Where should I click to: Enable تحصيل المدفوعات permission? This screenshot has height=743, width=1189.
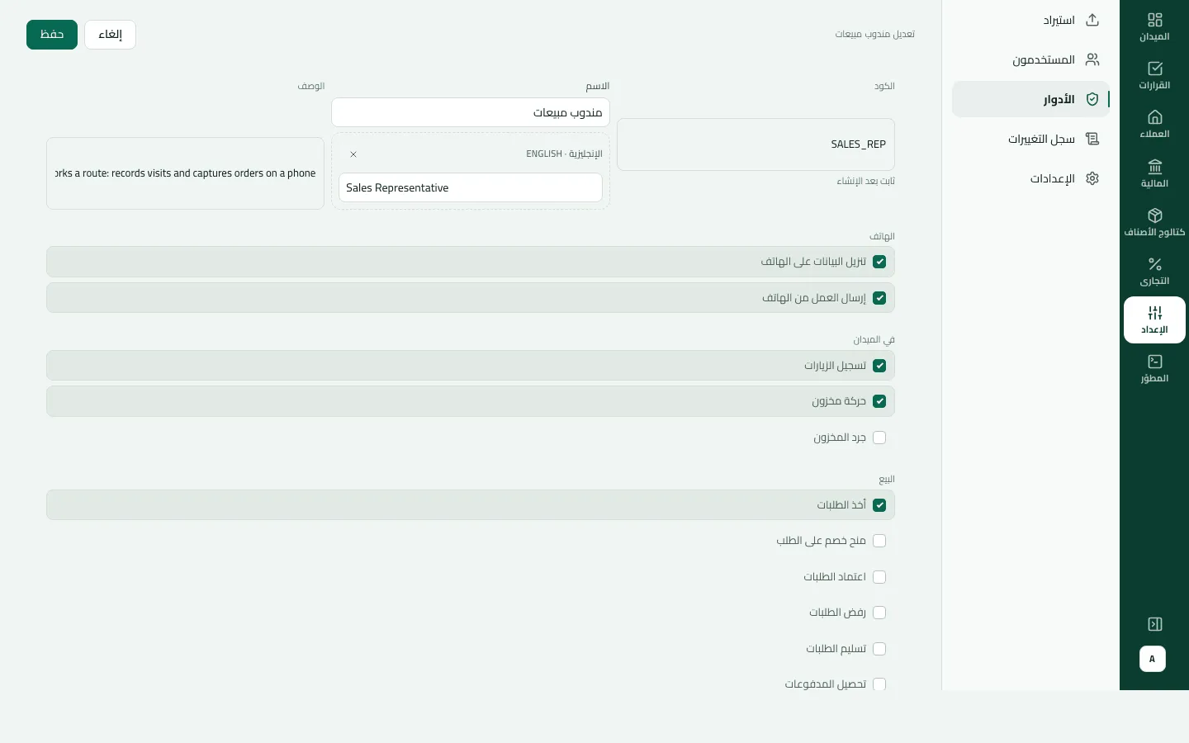click(879, 684)
